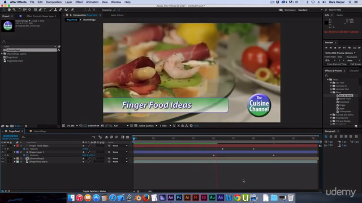Open Shift+RAM Preview Options
Viewport: 362px width, 203px height.
(341, 53)
